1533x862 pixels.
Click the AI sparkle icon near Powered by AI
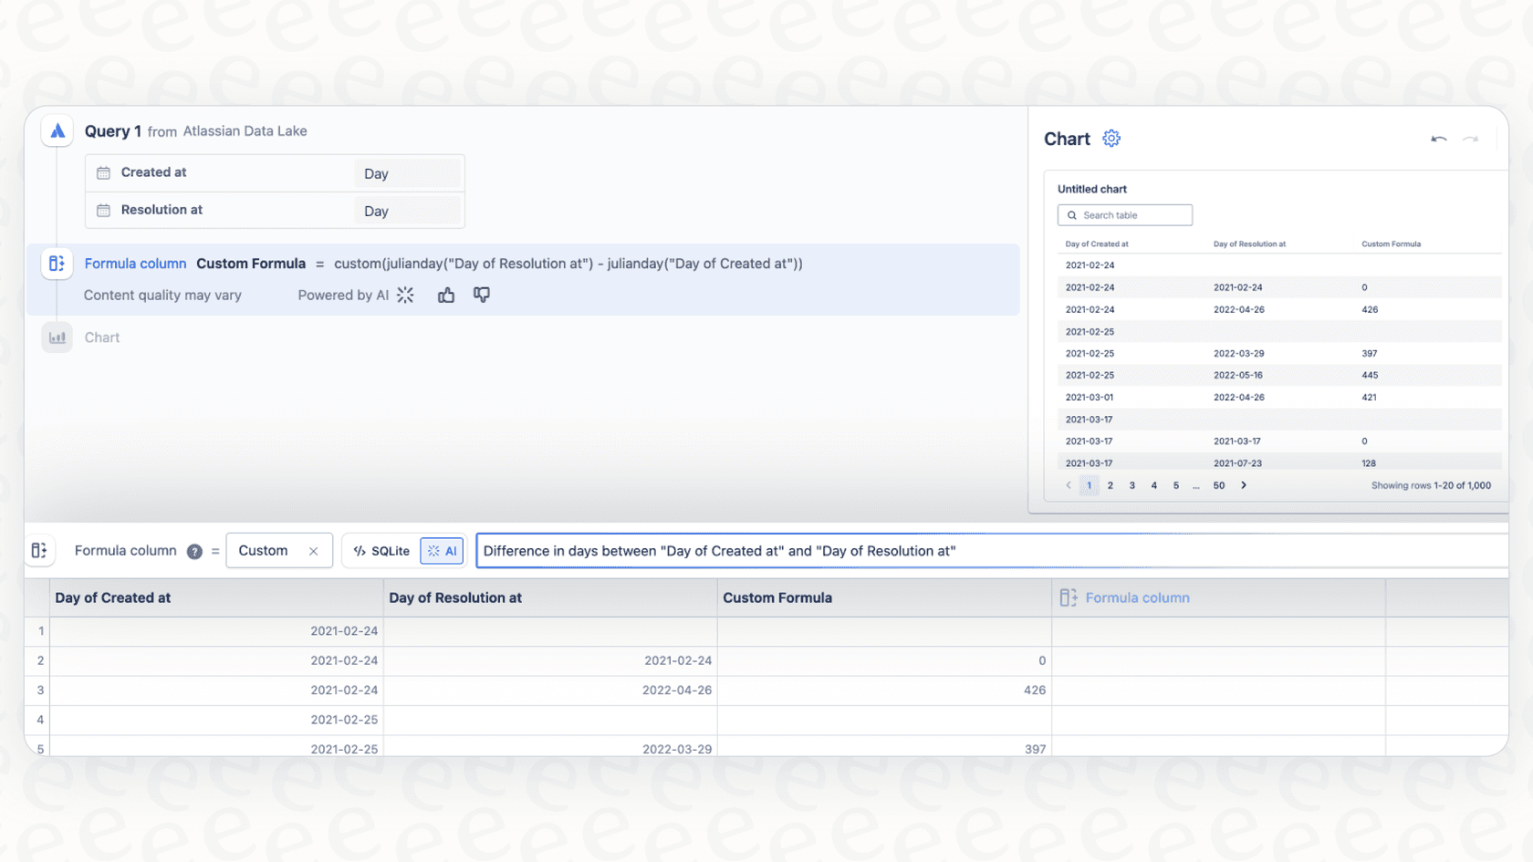(404, 295)
